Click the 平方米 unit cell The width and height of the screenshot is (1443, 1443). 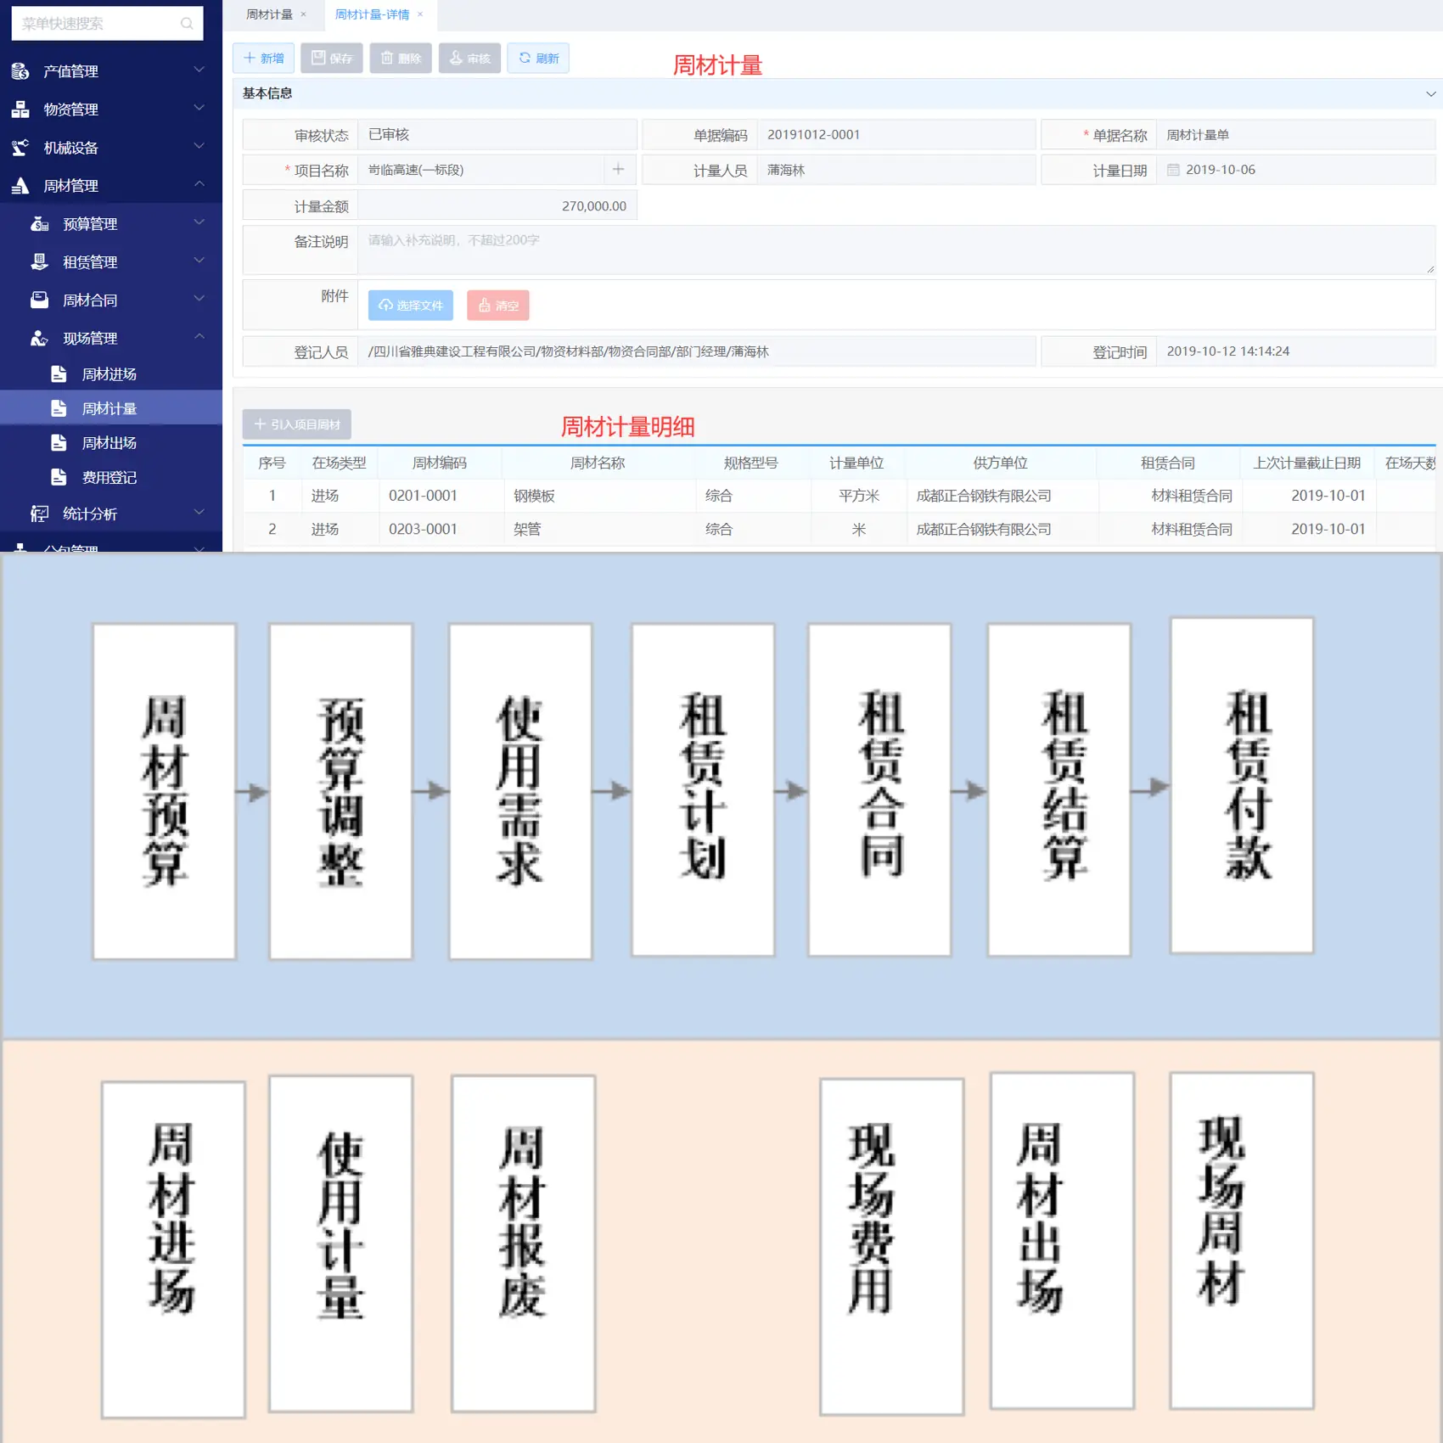[859, 496]
